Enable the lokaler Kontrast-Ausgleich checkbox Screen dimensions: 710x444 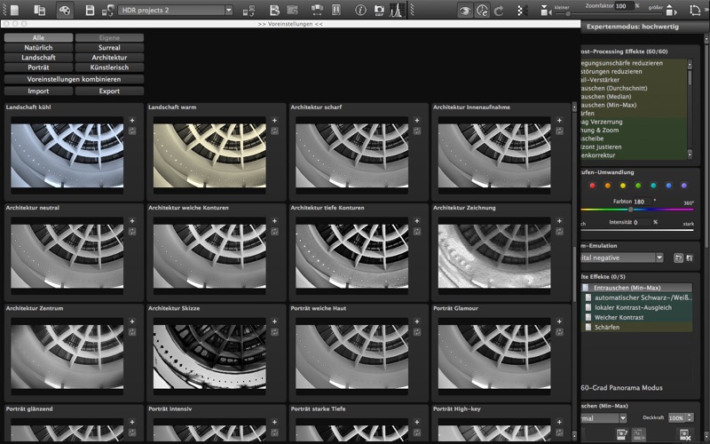588,307
